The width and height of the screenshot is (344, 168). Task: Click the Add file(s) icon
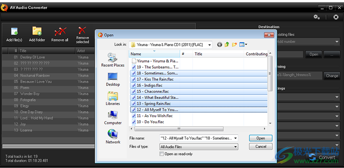point(14,31)
